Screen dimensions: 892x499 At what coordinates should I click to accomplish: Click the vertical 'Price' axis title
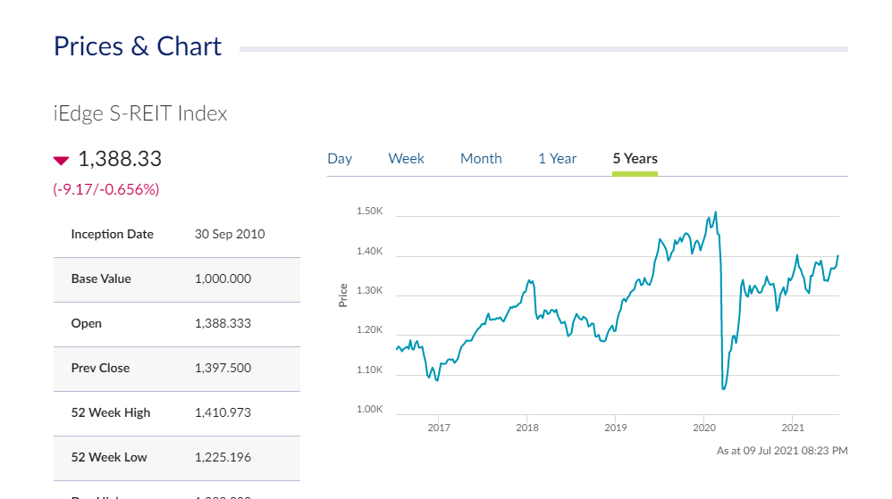pyautogui.click(x=343, y=295)
